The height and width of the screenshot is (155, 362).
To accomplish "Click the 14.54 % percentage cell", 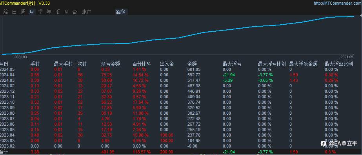I will point(140,75).
